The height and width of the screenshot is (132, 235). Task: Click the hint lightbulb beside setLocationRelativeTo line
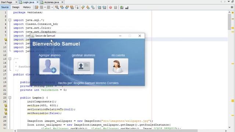click(x=6, y=109)
